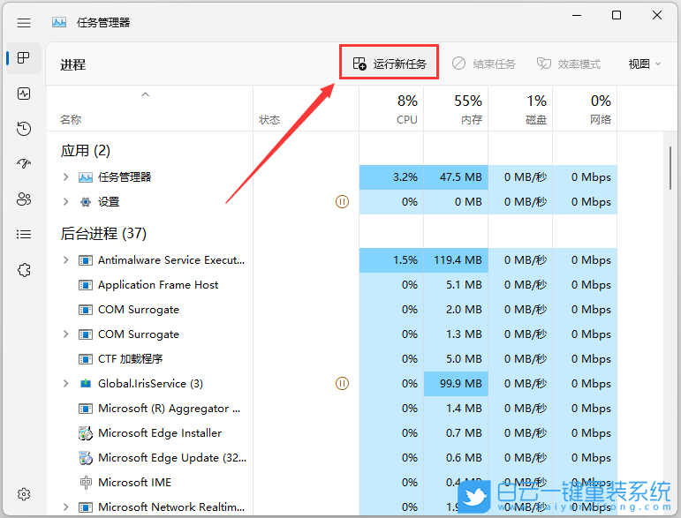681x518 pixels.
Task: Sort by 磁盘 (Disk) column header
Action: (x=520, y=109)
